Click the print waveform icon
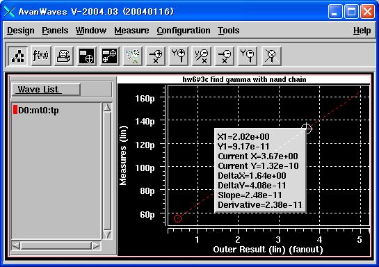Image resolution: width=379 pixels, height=267 pixels. tap(63, 56)
